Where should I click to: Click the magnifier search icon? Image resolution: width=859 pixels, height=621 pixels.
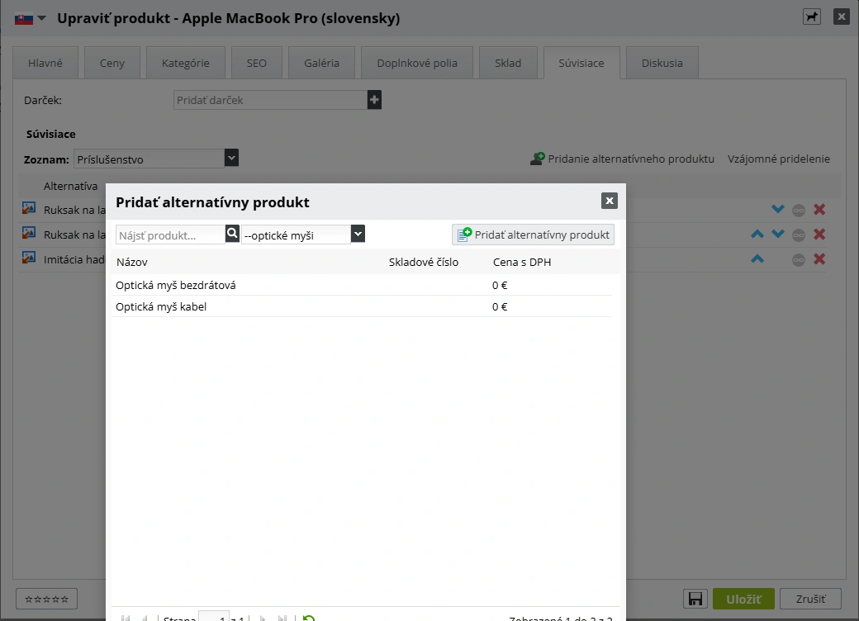(232, 234)
